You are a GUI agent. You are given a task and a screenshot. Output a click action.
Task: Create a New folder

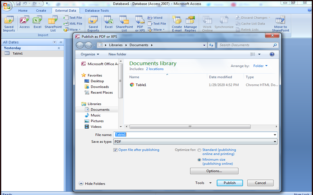click(x=117, y=54)
